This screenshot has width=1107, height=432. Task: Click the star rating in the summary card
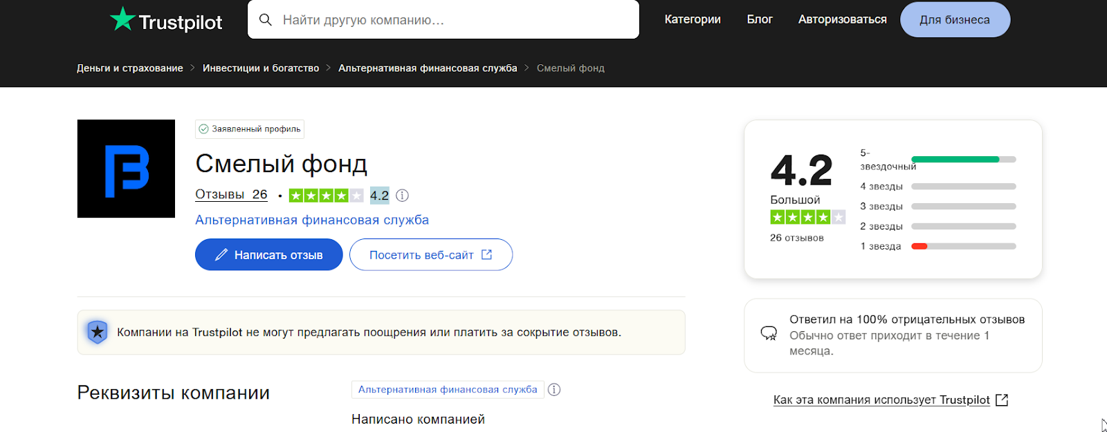click(807, 217)
